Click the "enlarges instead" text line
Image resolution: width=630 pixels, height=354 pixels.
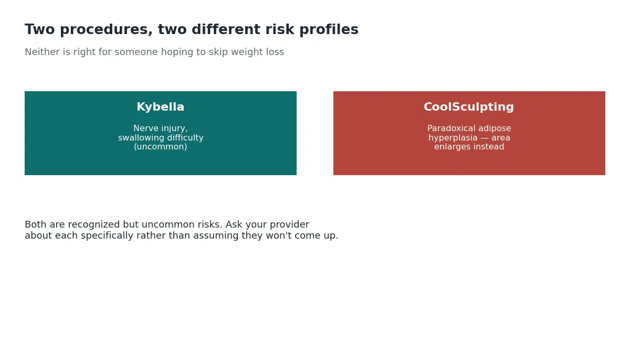coord(469,147)
